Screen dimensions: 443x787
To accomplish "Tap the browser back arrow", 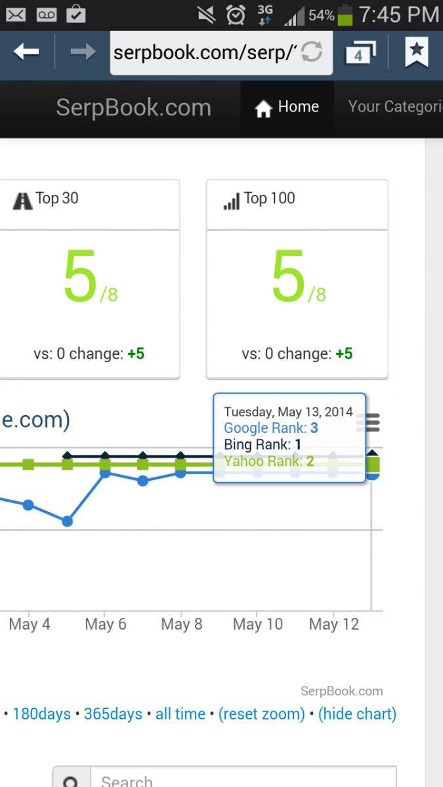I will pyautogui.click(x=26, y=52).
